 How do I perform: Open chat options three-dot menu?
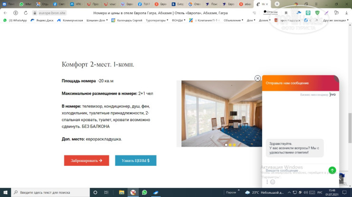point(267,182)
